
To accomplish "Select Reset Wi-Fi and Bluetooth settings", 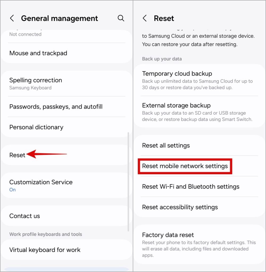I will pyautogui.click(x=191, y=187).
